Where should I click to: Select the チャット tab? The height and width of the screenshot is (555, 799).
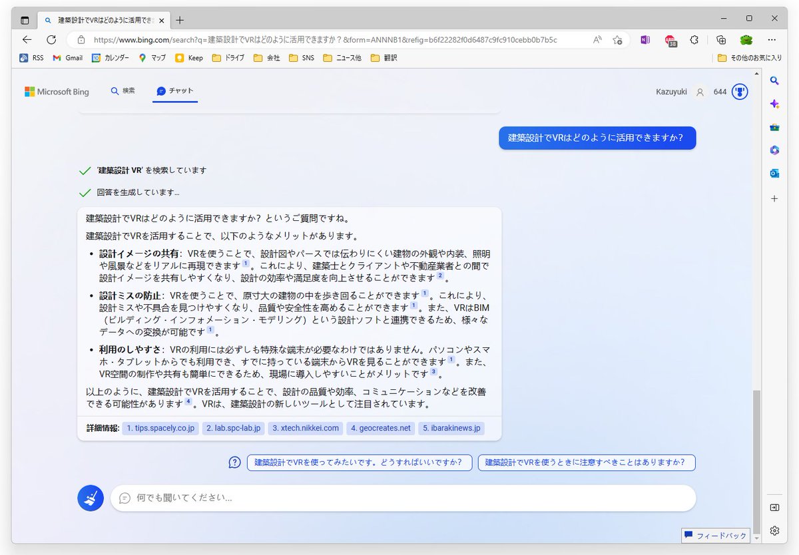[x=175, y=91]
